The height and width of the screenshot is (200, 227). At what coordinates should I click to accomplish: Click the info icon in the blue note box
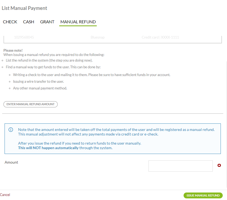(11, 130)
